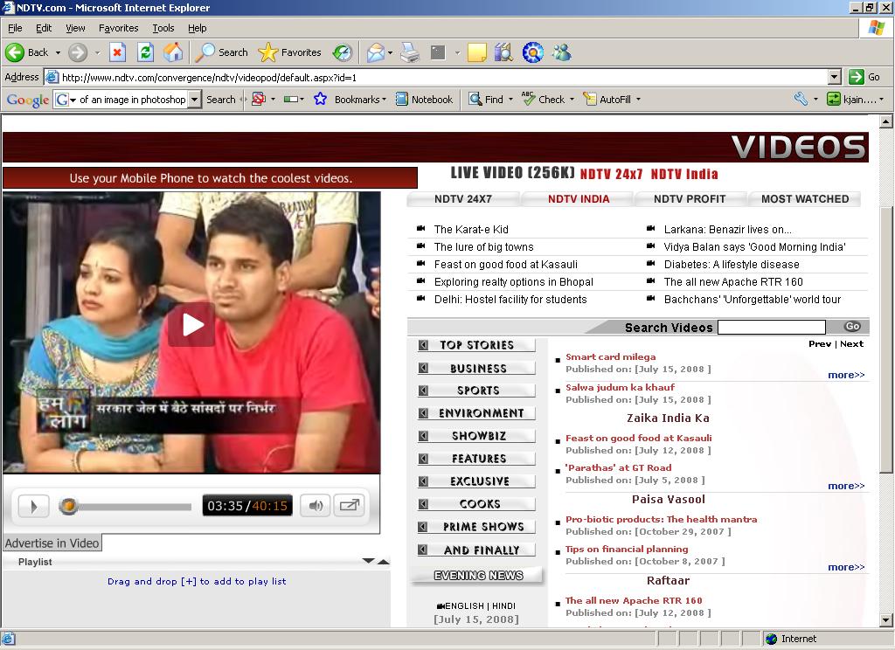Open the Search magnifier toolbar button
Image resolution: width=895 pixels, height=650 pixels.
pos(221,52)
